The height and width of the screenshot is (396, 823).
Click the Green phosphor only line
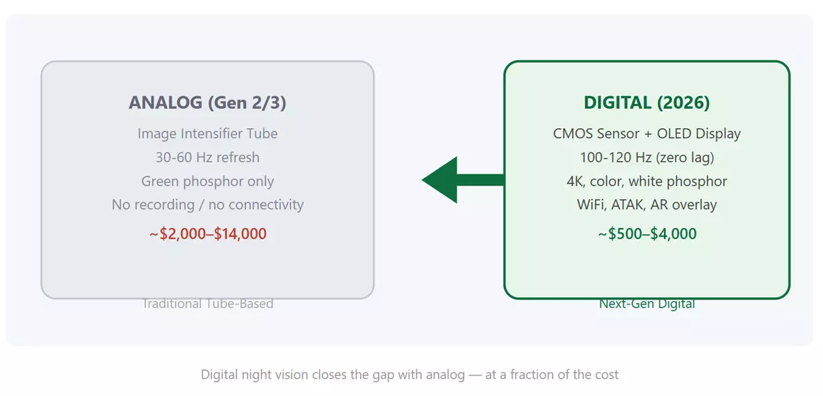[x=208, y=181]
